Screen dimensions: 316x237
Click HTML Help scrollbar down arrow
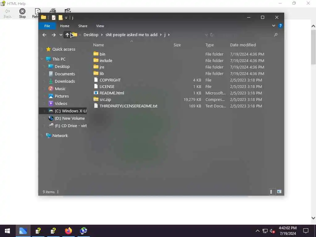(313, 218)
